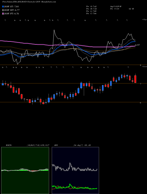The image size is (147, 194).
Task: Click the white DOW MT legend swatch
Action: (3, 10)
